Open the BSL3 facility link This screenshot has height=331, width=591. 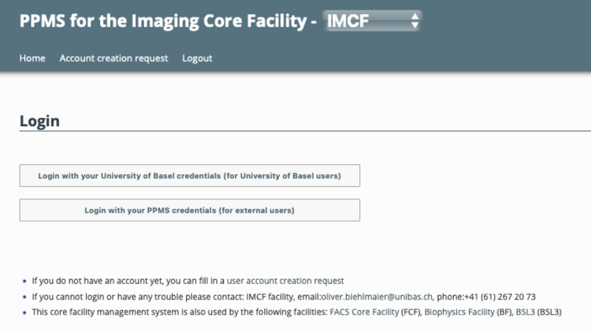click(524, 312)
